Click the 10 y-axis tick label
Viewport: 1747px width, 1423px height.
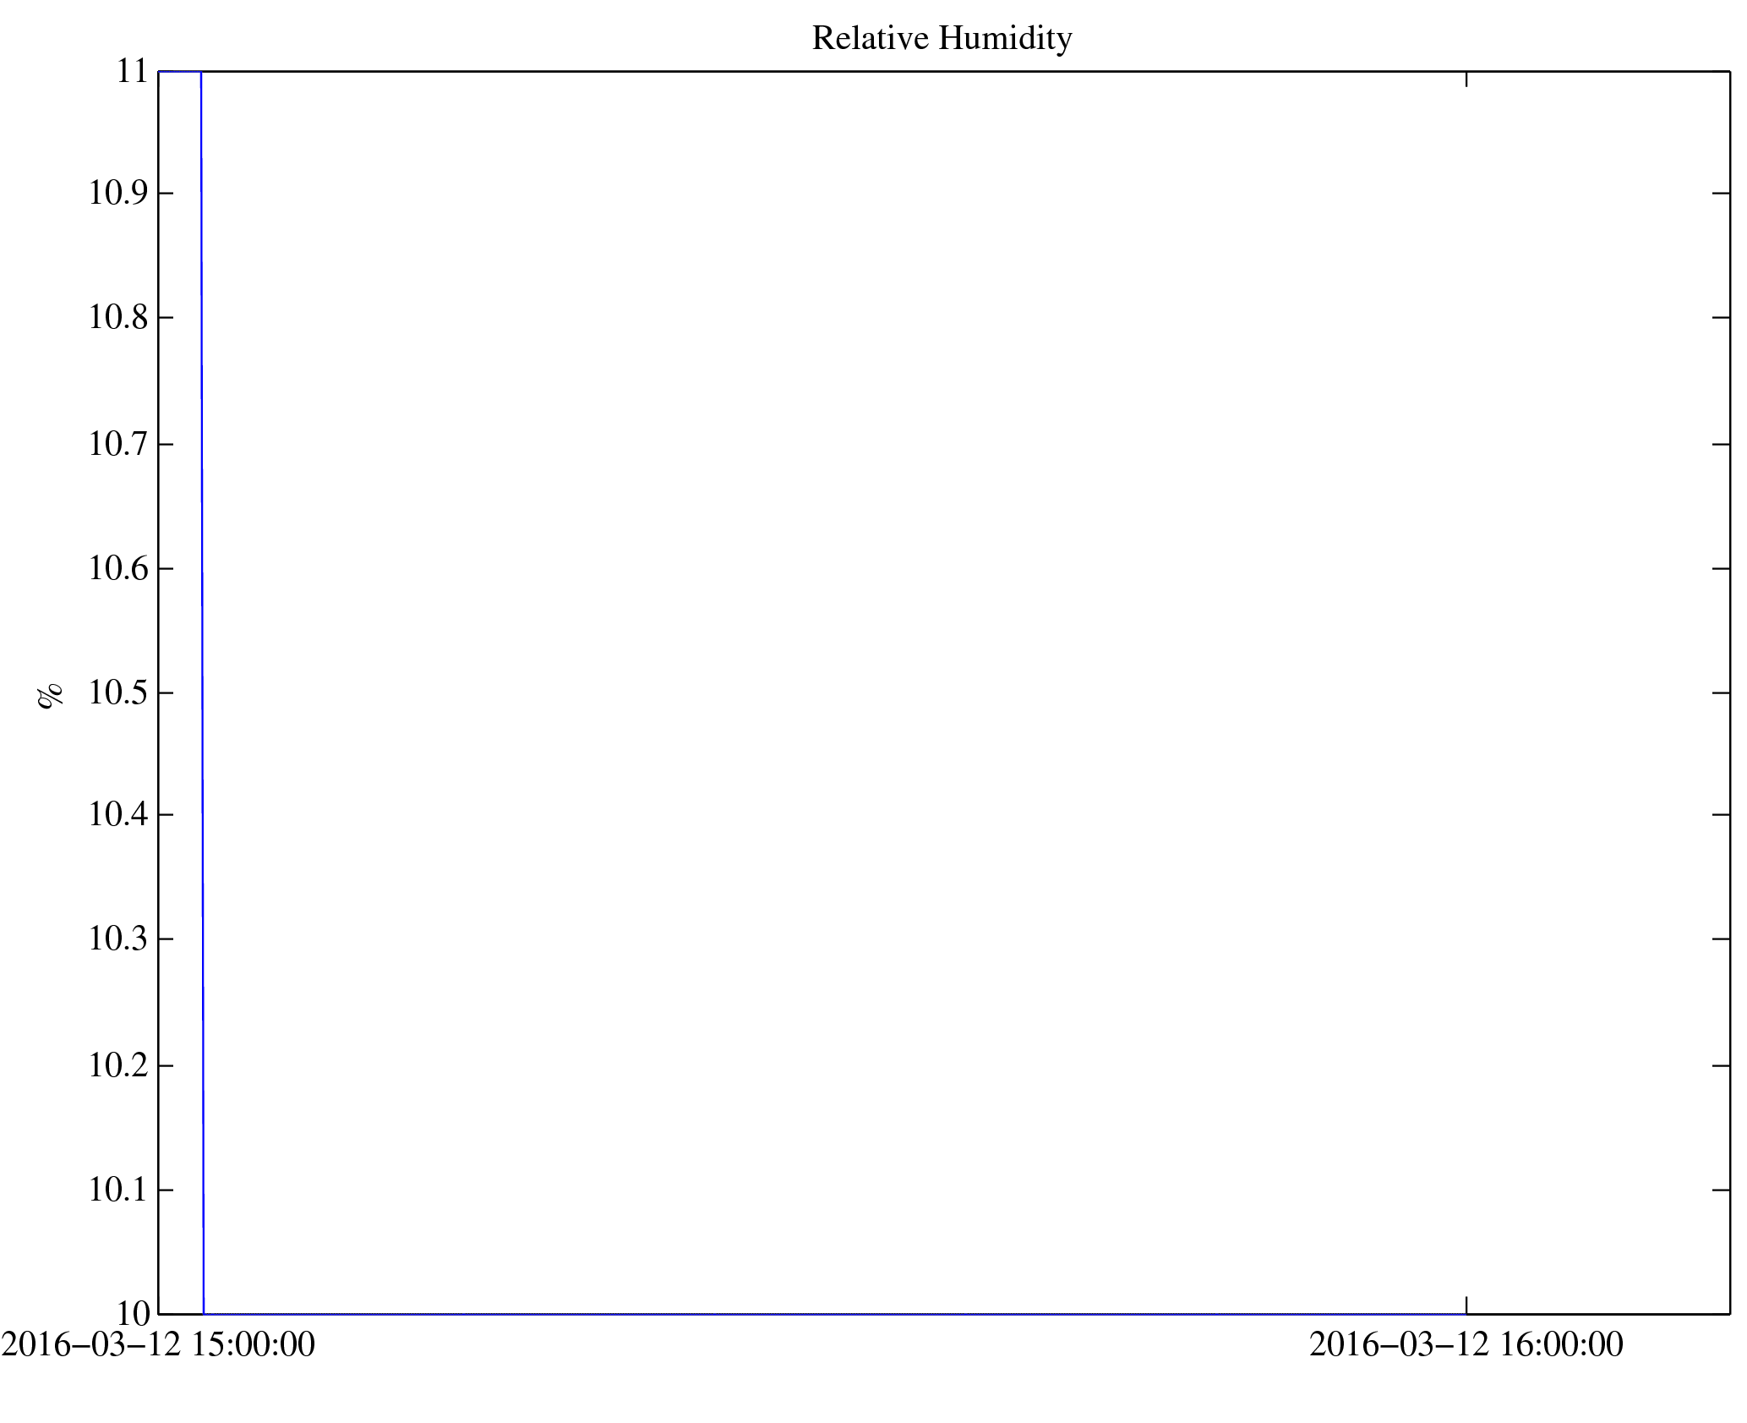tap(133, 1315)
